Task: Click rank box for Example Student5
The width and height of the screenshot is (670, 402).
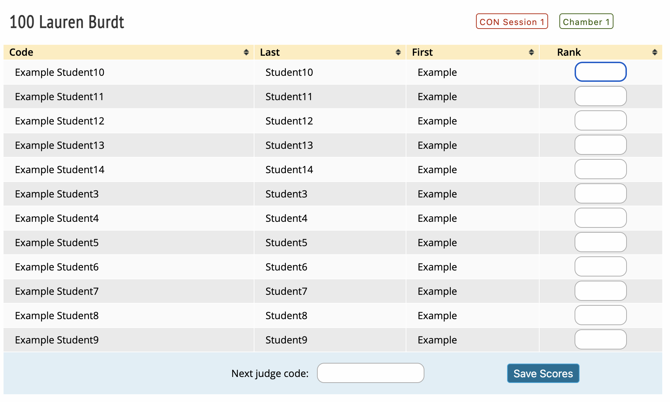Action: [600, 242]
